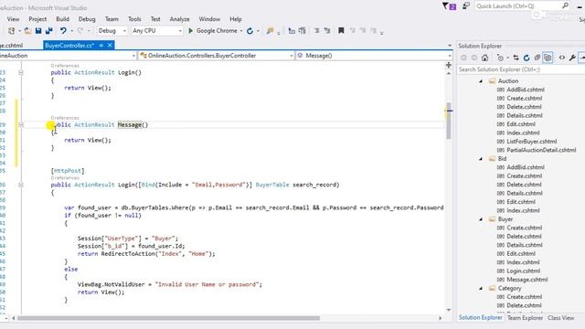
Task: Click the send feedback icon near Quick Launch
Action: pos(465,6)
